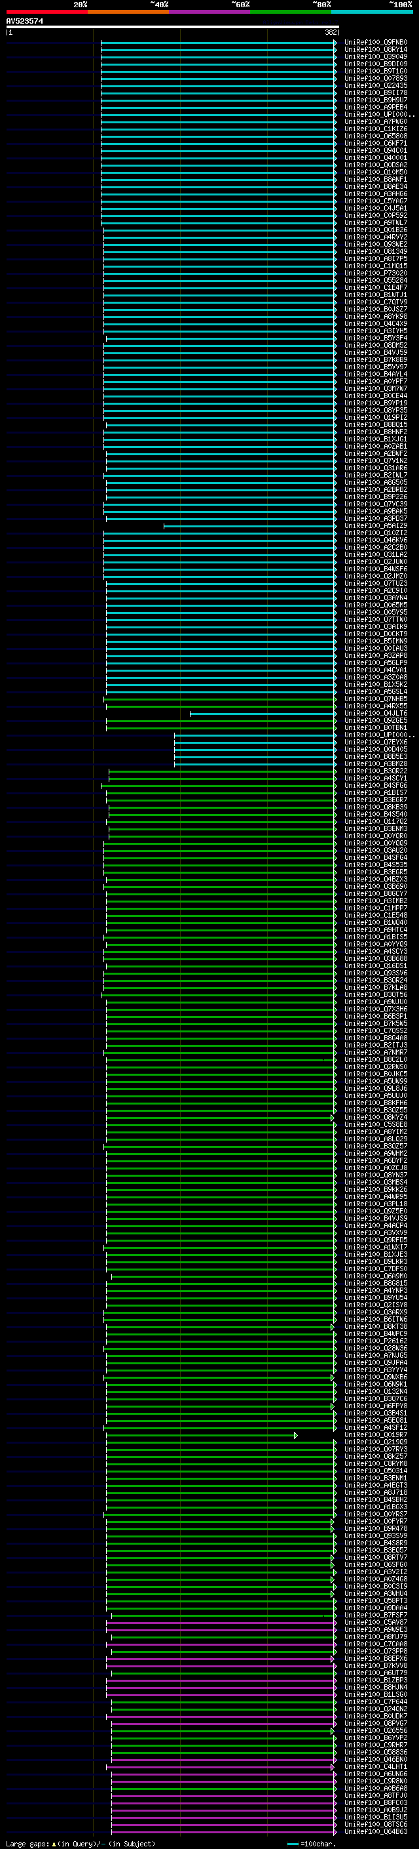Select the query name AV523574

(x=25, y=22)
